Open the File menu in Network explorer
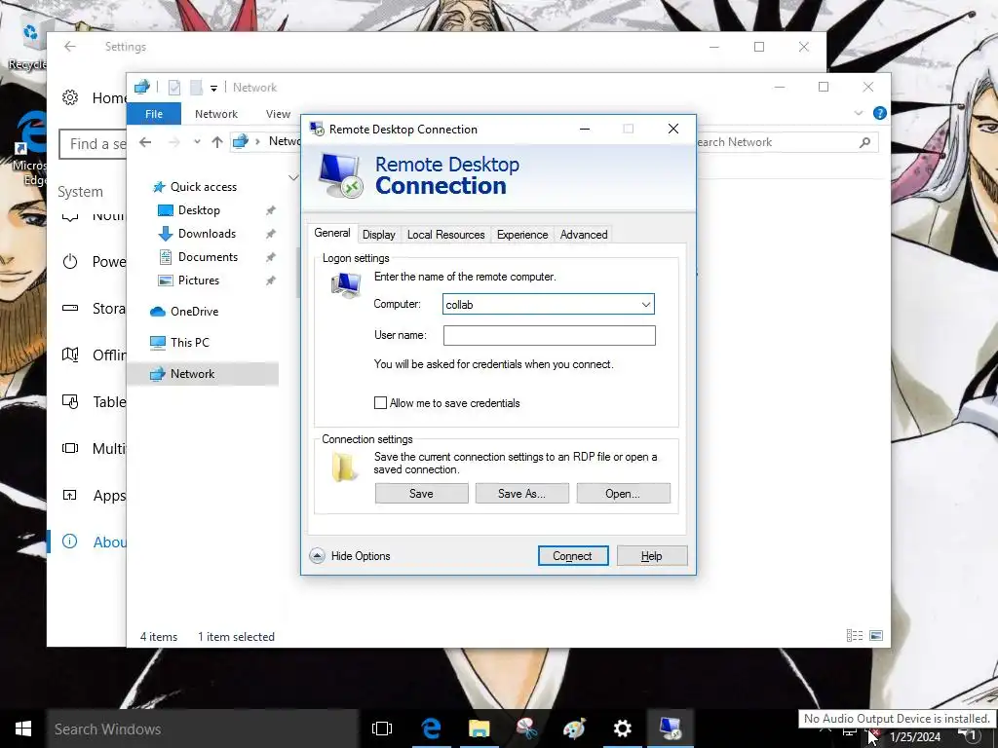The height and width of the screenshot is (748, 998). click(154, 114)
